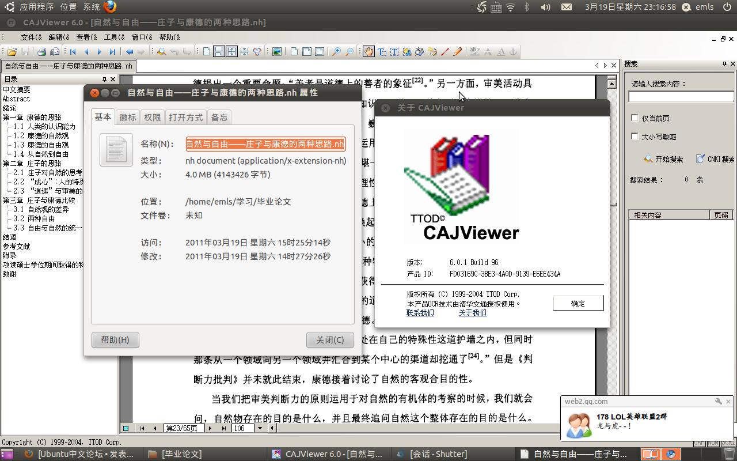The width and height of the screenshot is (737, 461).
Task: Enable the 大小写敏感 checkbox
Action: (635, 137)
